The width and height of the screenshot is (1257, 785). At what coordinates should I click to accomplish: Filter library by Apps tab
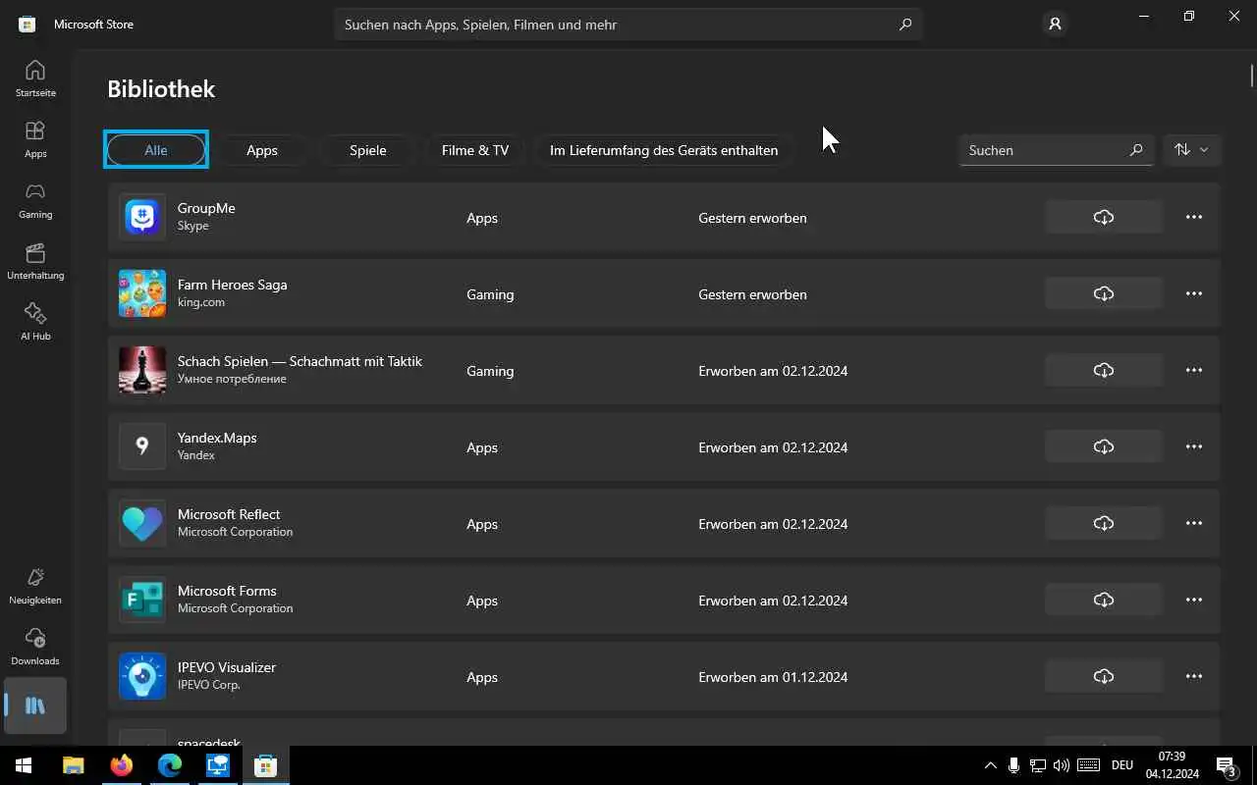pyautogui.click(x=262, y=150)
